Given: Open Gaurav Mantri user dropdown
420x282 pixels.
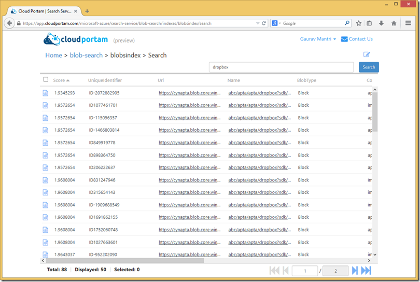Looking at the screenshot, I should (318, 39).
